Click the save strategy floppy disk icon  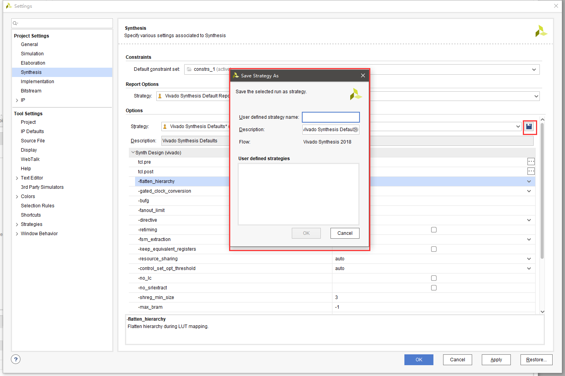[x=529, y=126]
